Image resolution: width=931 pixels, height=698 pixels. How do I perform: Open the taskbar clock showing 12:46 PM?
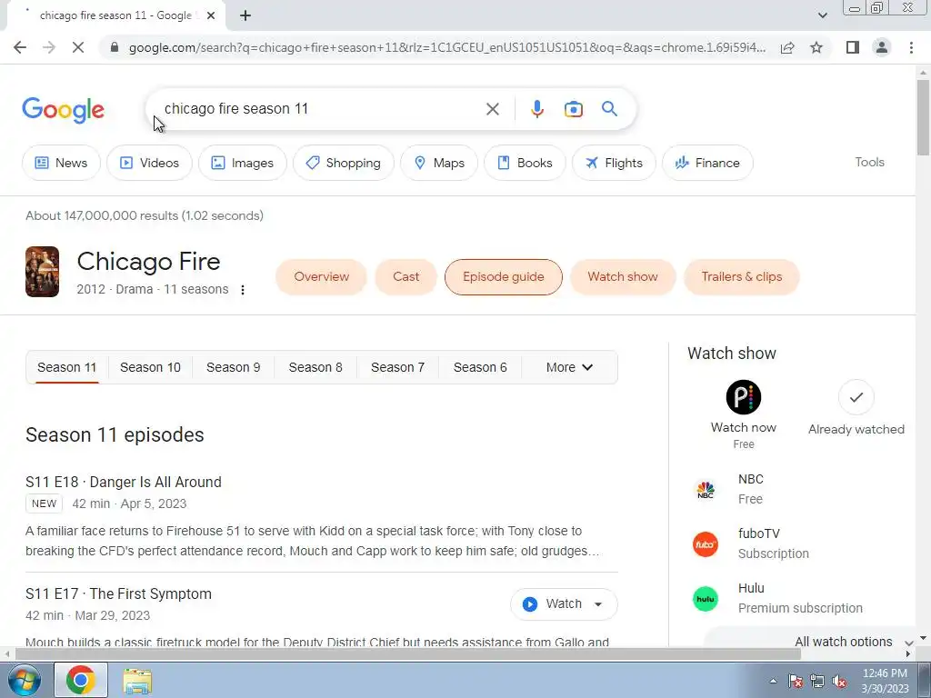[x=885, y=681]
